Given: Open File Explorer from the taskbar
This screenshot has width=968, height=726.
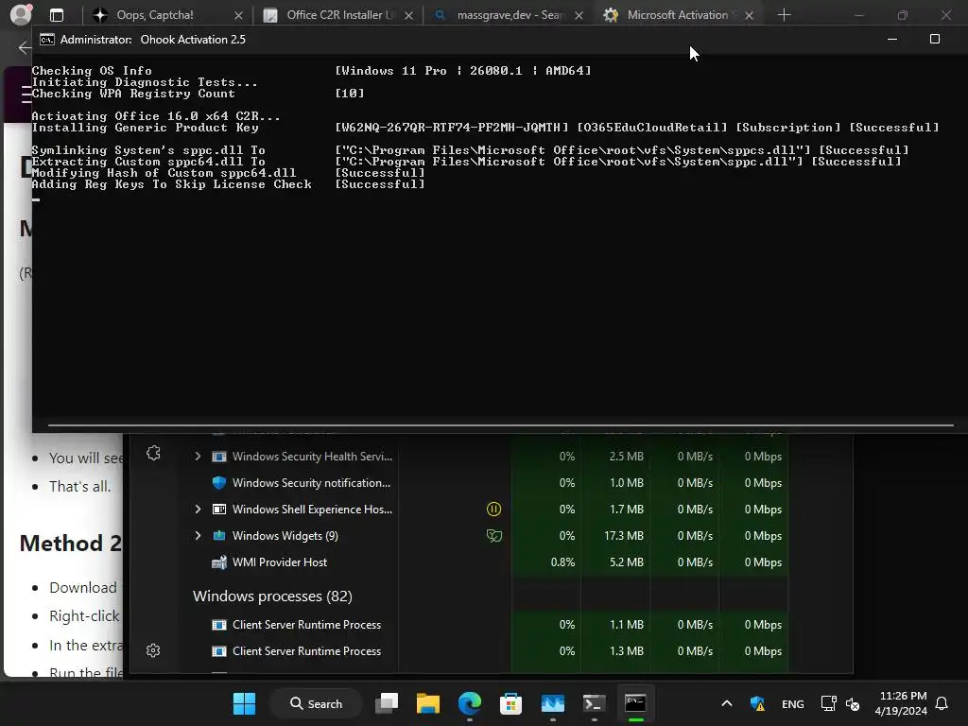Looking at the screenshot, I should (x=428, y=703).
